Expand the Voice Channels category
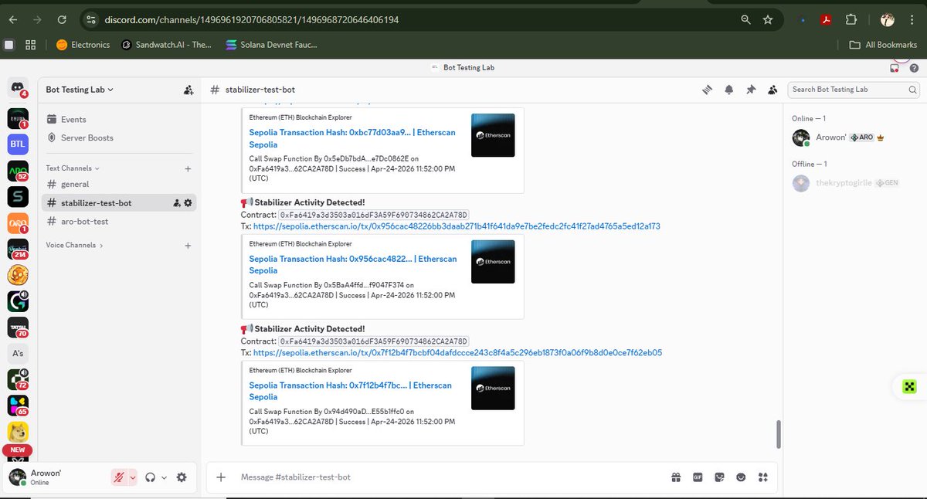927x499 pixels. (73, 245)
